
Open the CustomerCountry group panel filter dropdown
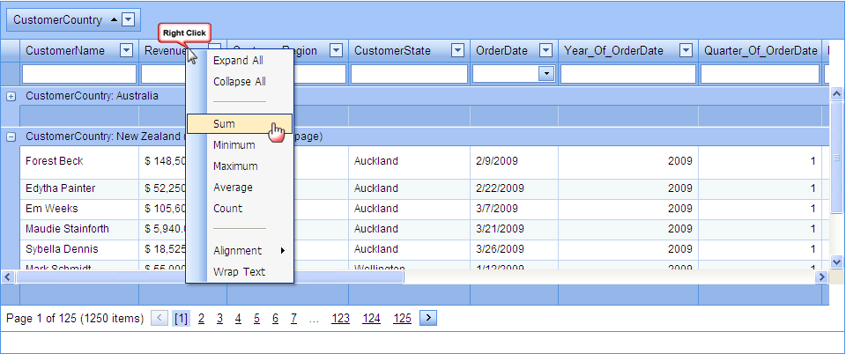[129, 19]
